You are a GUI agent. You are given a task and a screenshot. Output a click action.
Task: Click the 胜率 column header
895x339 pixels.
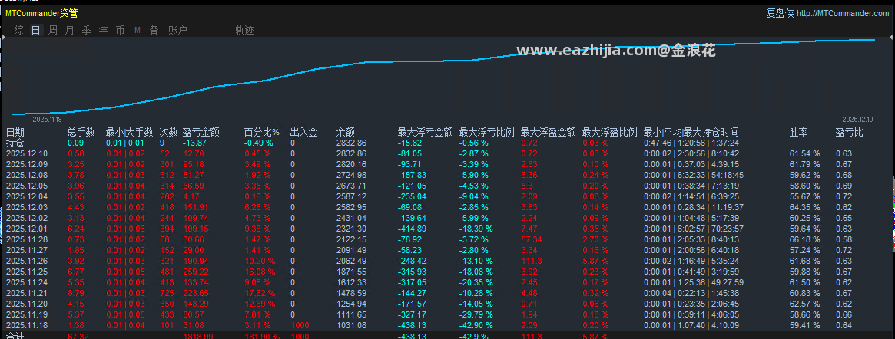799,132
